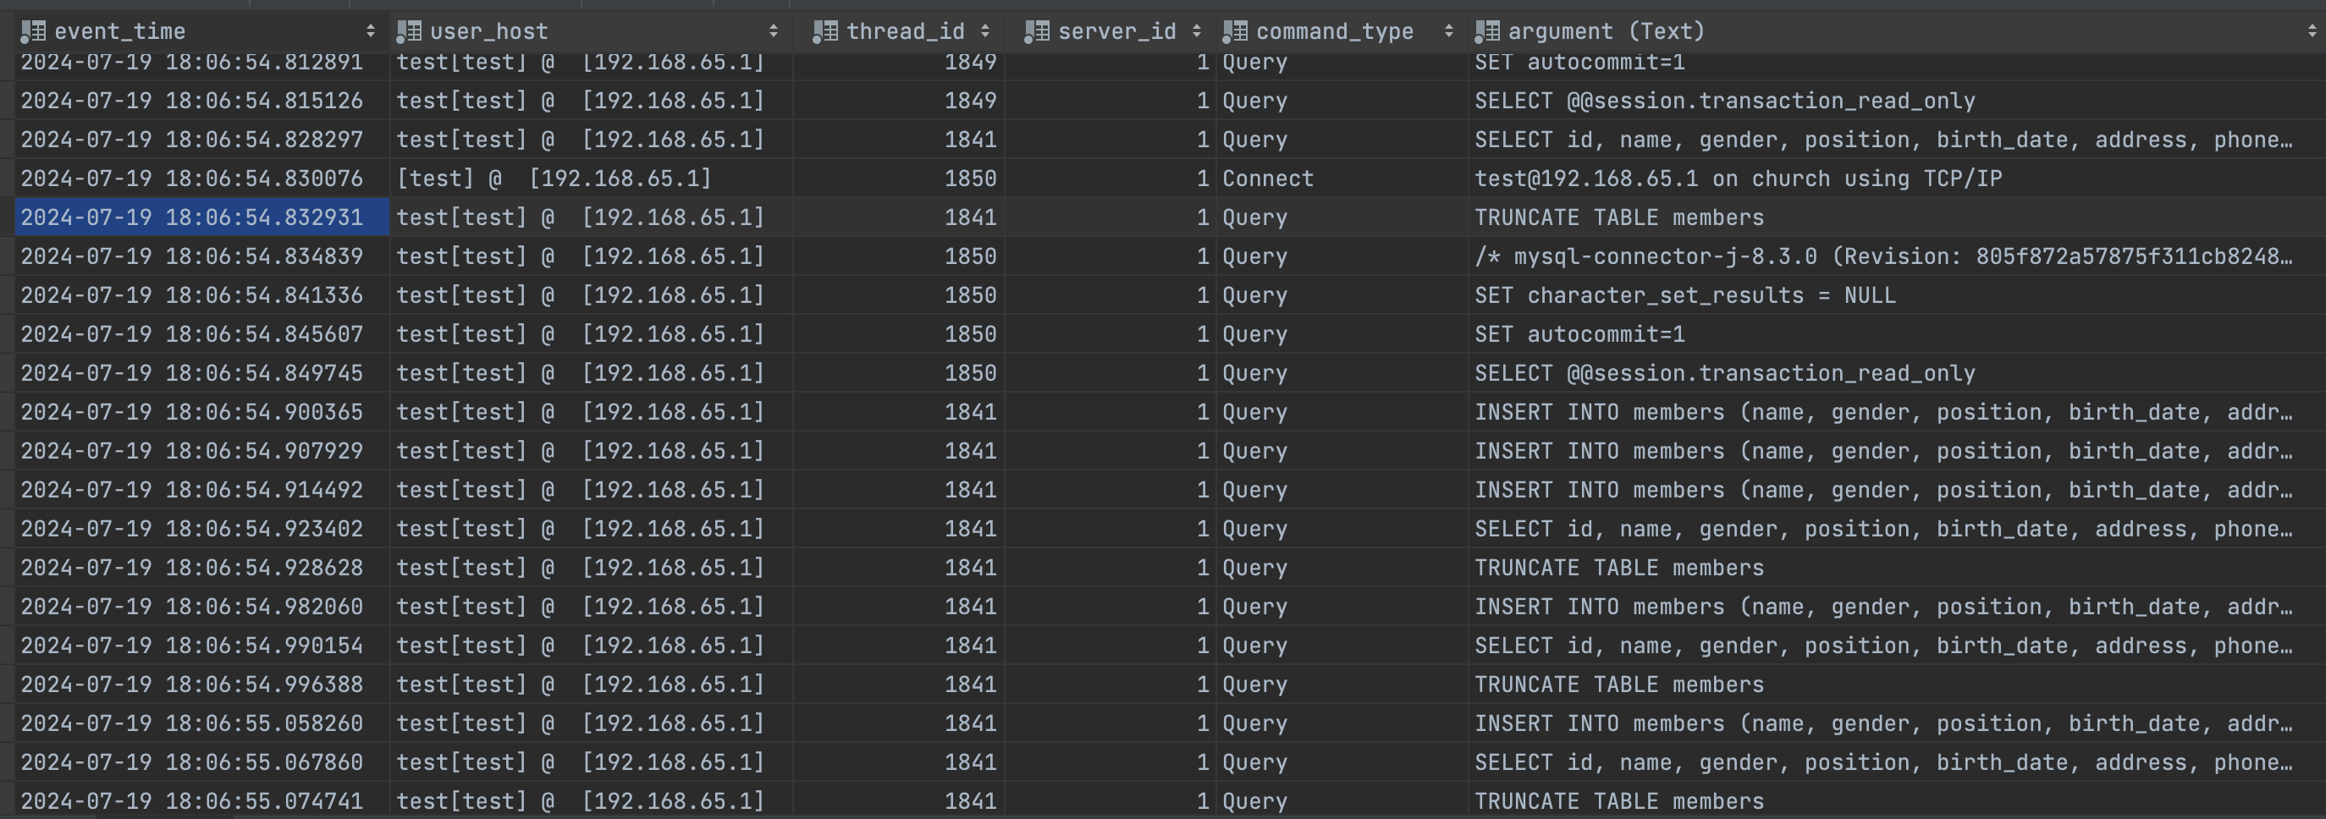Click thread_id 1849 at 18:06:54.815126

click(898, 102)
